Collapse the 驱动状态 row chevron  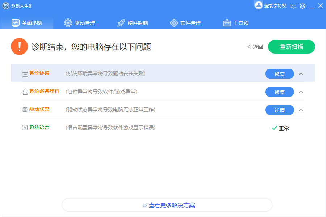click(x=301, y=109)
